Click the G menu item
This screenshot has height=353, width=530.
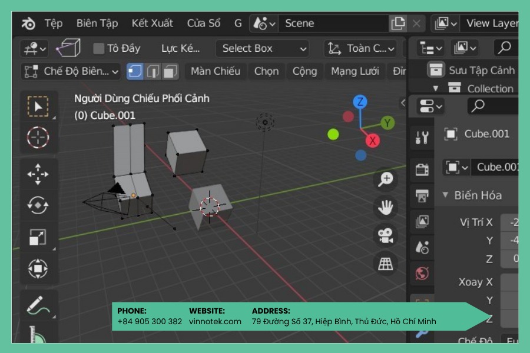[x=238, y=24]
